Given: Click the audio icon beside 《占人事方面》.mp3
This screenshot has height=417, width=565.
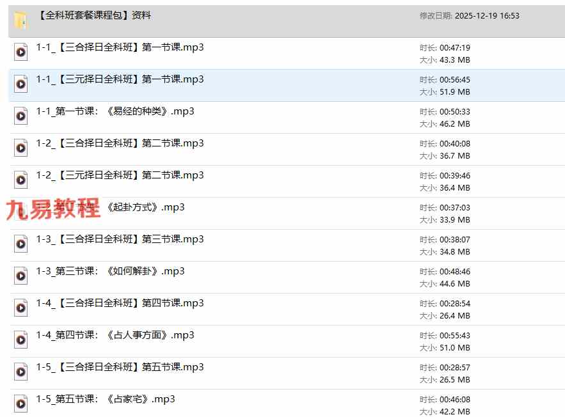Looking at the screenshot, I should (x=21, y=340).
